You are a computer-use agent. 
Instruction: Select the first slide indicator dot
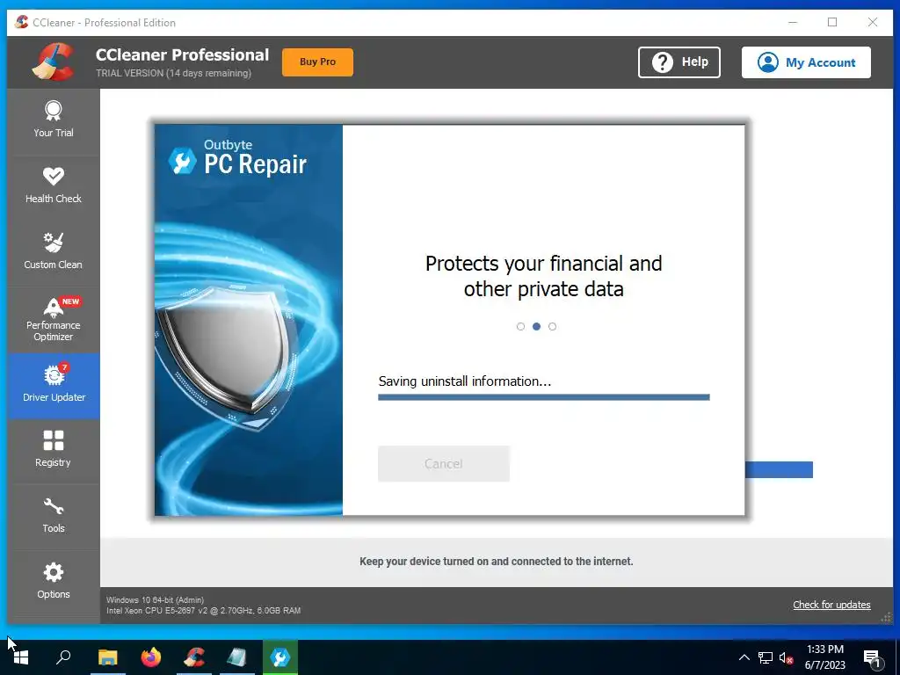pos(520,327)
